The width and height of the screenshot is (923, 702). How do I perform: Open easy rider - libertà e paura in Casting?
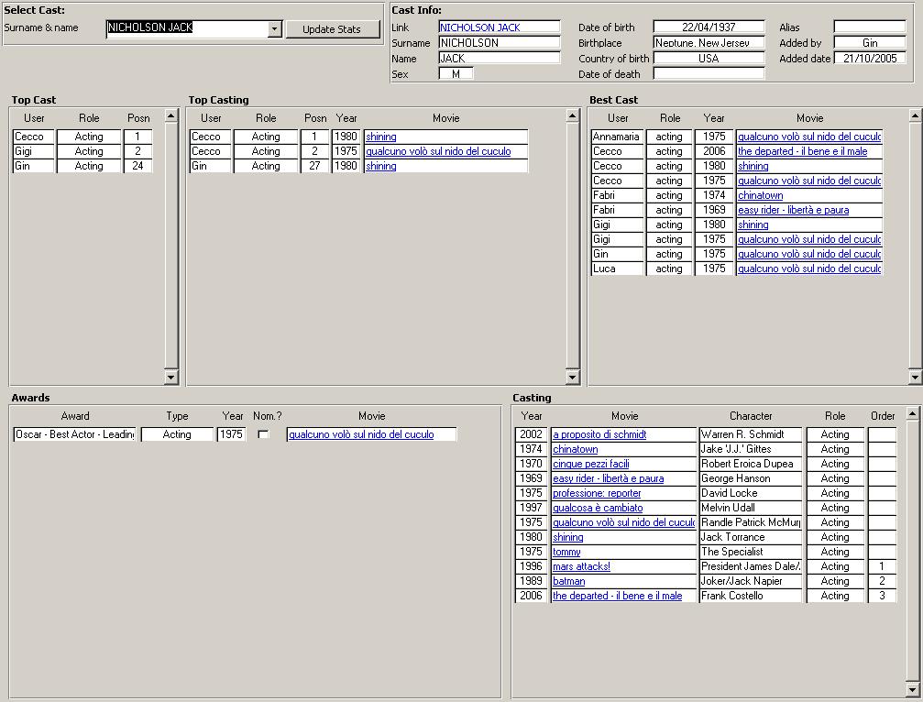click(x=608, y=478)
